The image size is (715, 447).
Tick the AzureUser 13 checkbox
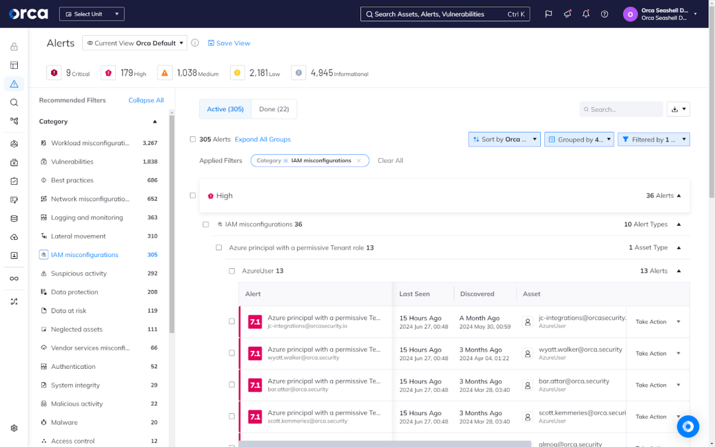[x=232, y=271]
